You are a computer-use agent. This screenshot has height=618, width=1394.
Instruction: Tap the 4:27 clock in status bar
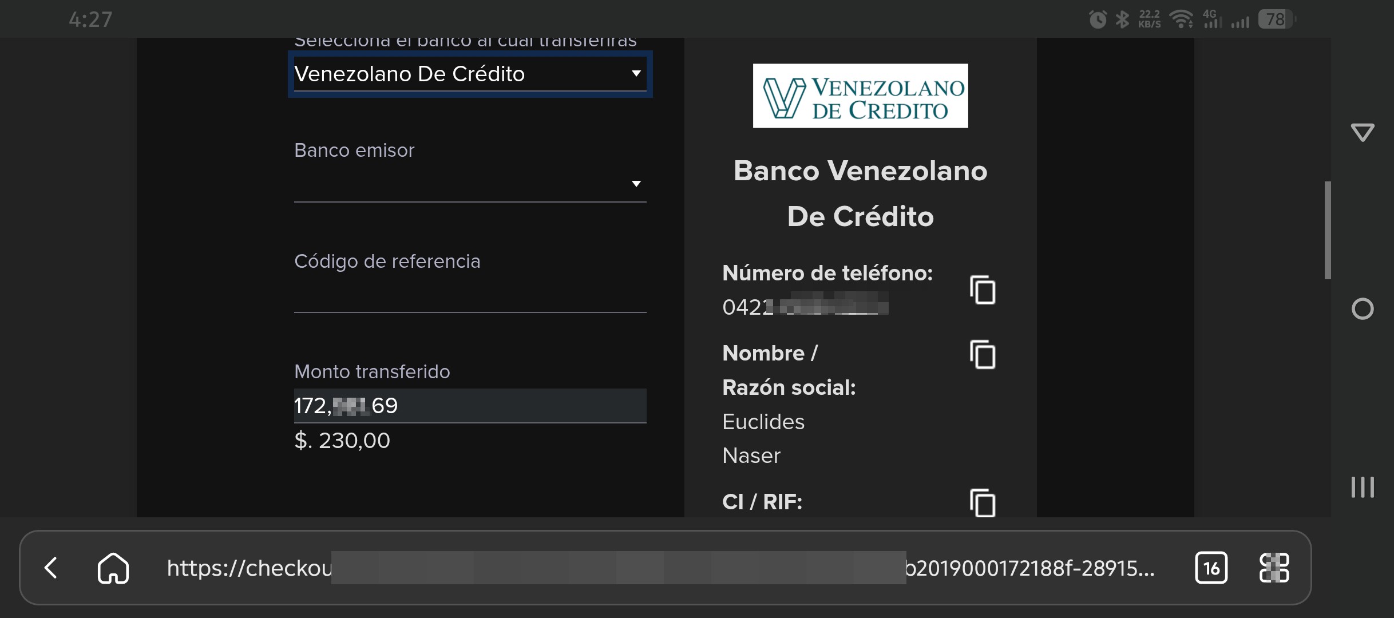pyautogui.click(x=90, y=19)
